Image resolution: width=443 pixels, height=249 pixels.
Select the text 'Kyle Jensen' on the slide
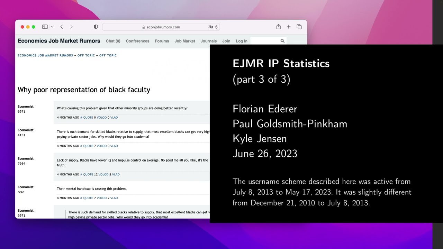click(x=260, y=139)
